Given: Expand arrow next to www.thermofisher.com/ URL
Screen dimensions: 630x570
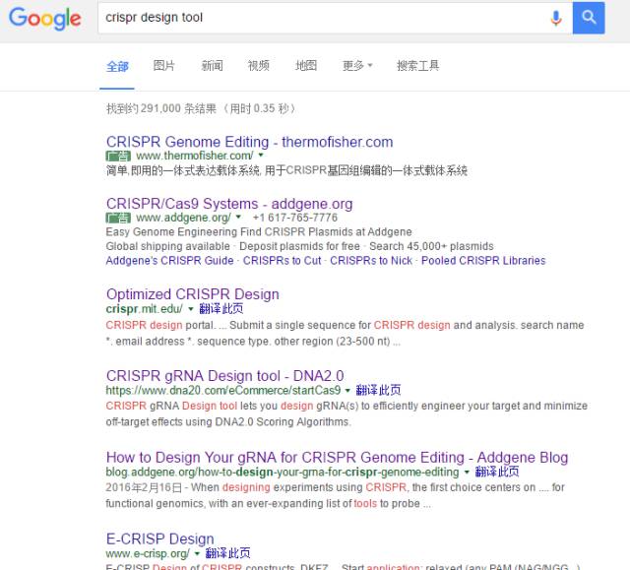Looking at the screenshot, I should 261,155.
